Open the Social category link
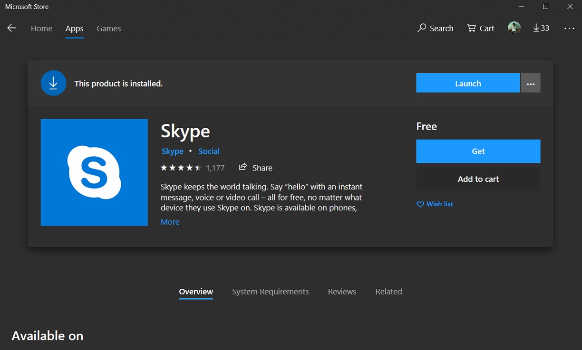Image resolution: width=582 pixels, height=350 pixels. (x=209, y=151)
